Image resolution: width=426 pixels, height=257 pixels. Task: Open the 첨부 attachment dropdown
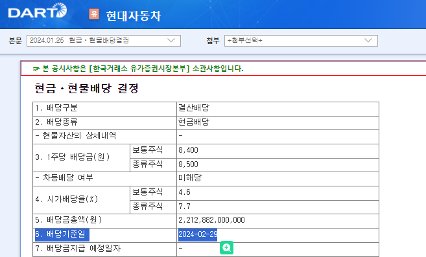tap(301, 40)
